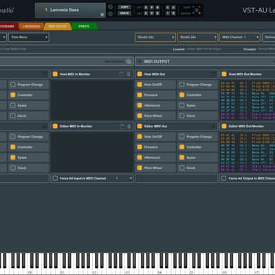Viewport: 275px width, 275px height.
Task: Toggle the Host MIDI Out Monitor enable box
Action: [224, 74]
